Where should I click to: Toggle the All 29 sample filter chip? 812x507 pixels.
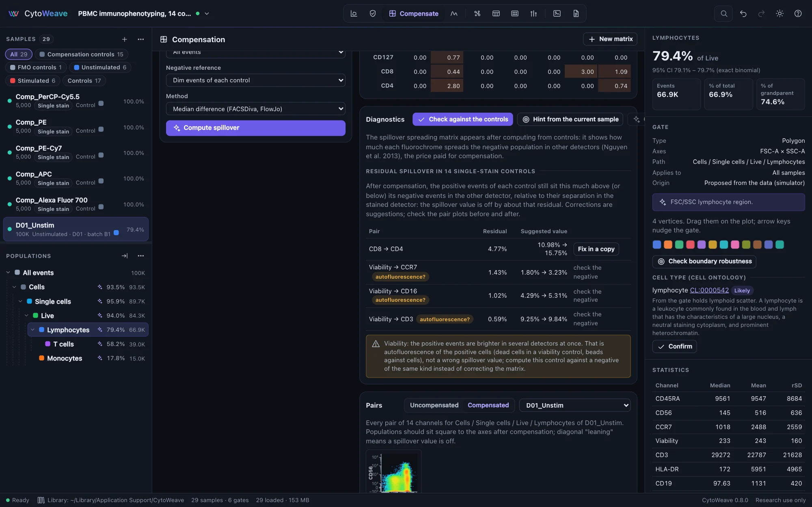(19, 54)
